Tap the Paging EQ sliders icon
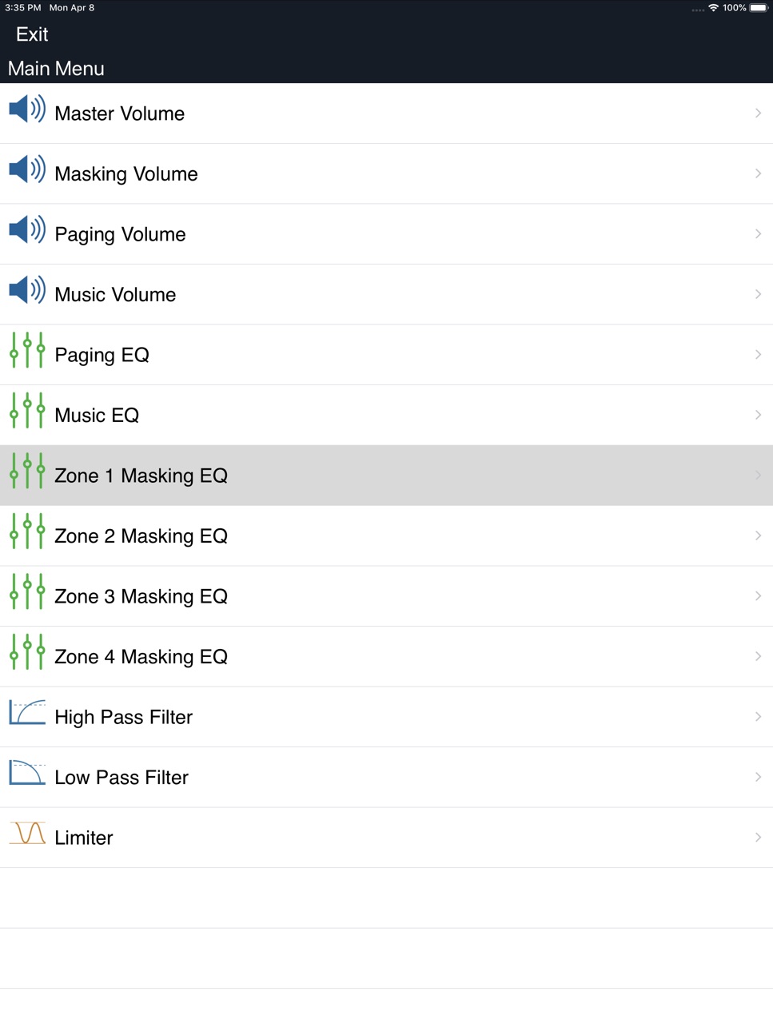Viewport: 773px width, 1031px height. tap(27, 350)
